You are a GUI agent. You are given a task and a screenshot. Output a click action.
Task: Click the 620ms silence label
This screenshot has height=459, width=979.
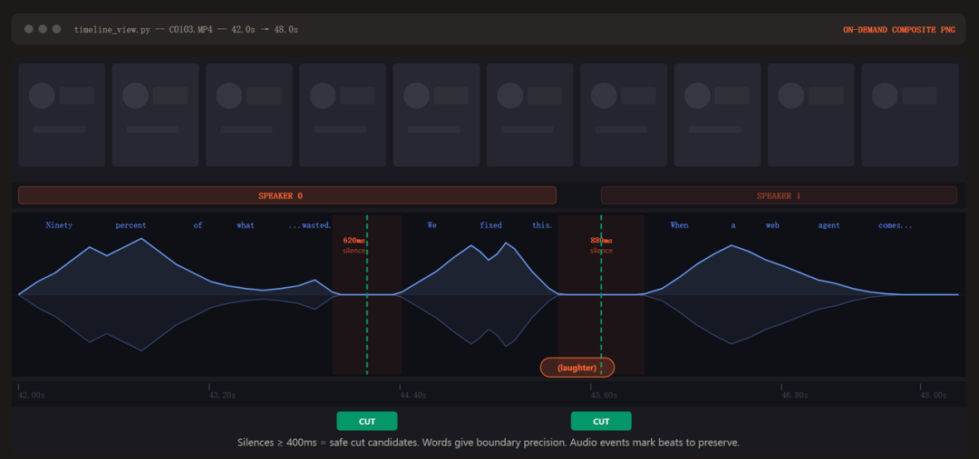[x=354, y=245]
